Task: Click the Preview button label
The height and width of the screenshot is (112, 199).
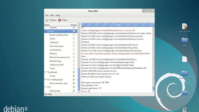Action: [x=53, y=20]
